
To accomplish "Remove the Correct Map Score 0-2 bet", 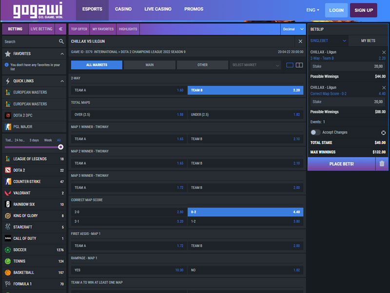I will pos(384,87).
